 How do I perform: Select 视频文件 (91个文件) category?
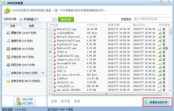(24, 49)
